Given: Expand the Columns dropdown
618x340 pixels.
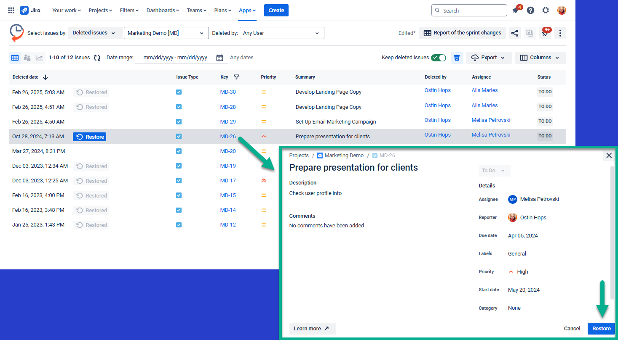Looking at the screenshot, I should tap(540, 58).
